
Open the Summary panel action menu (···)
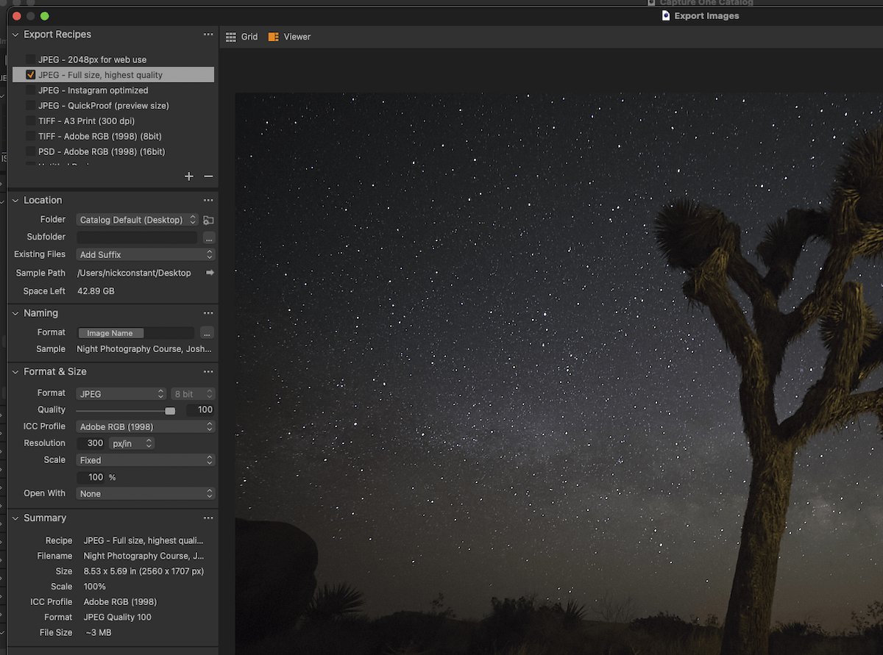tap(208, 518)
